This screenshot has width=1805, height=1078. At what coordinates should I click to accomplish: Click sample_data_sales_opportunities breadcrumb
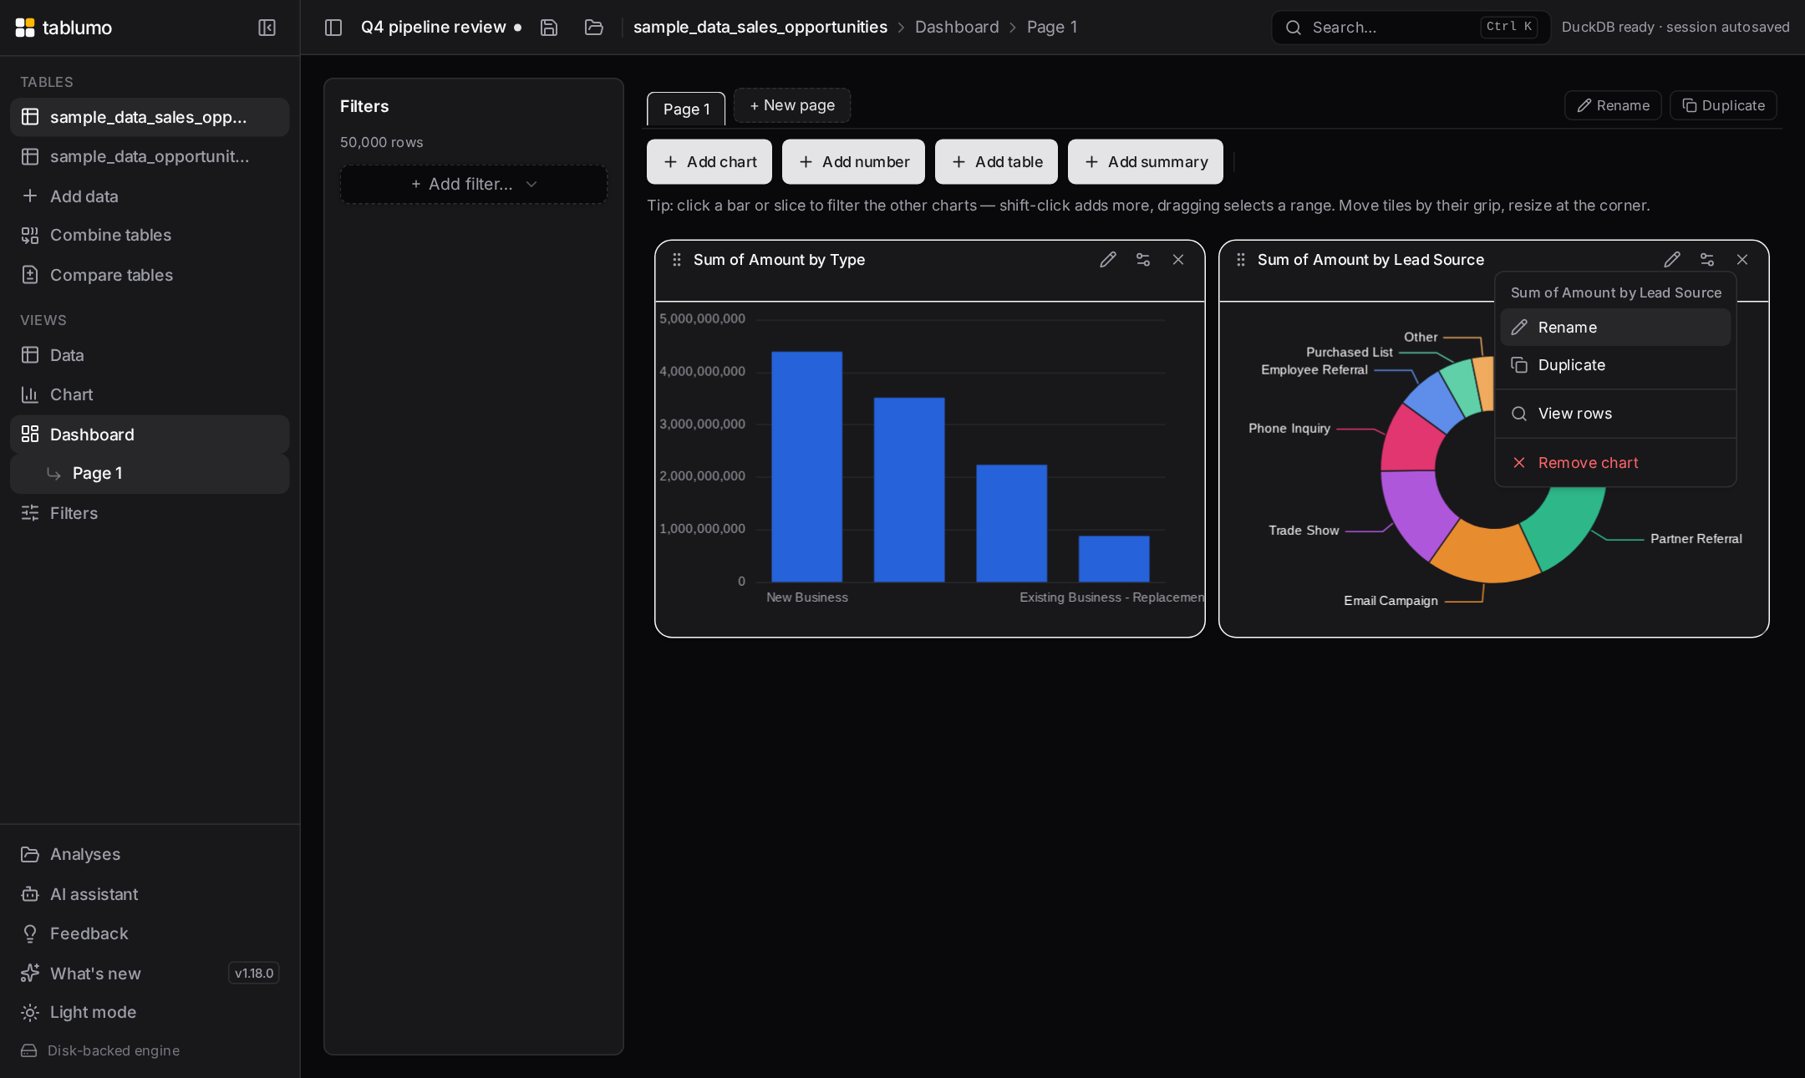tap(760, 27)
